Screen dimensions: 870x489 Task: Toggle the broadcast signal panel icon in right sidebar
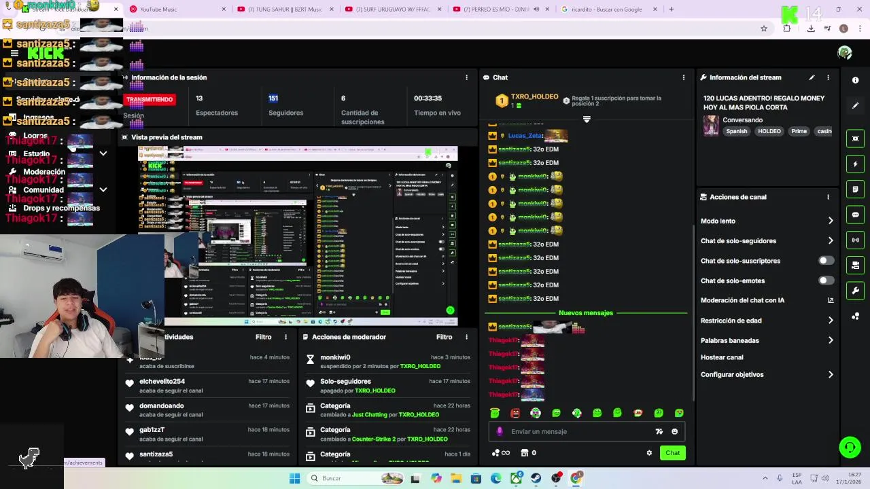(855, 240)
